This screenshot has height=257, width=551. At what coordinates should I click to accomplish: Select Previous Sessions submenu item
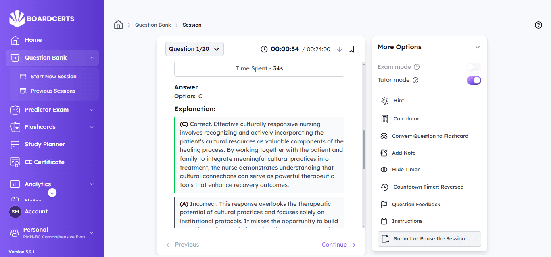53,91
